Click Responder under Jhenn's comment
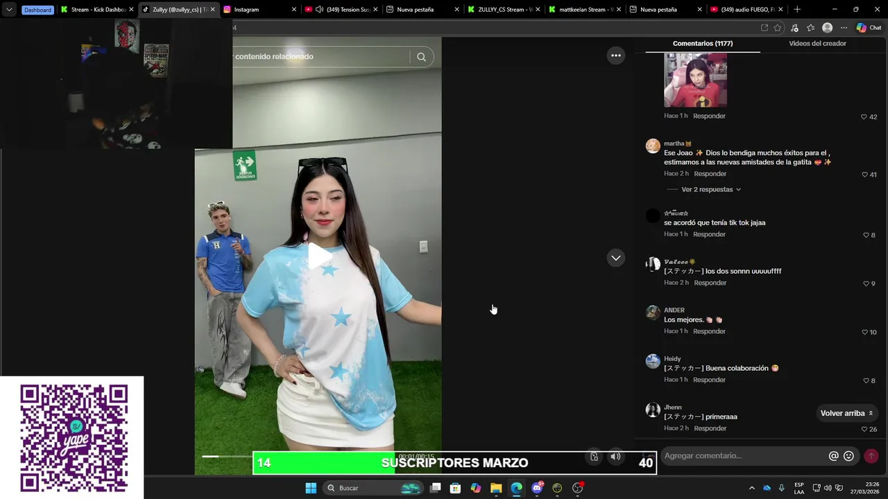Viewport: 888px width, 499px height. click(x=710, y=428)
